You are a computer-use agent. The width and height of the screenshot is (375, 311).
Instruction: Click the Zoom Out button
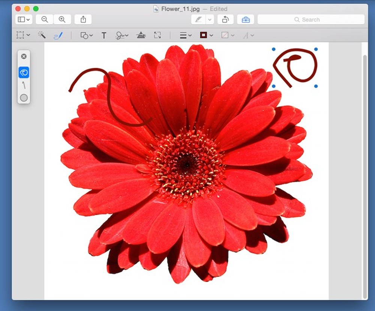[x=45, y=20]
